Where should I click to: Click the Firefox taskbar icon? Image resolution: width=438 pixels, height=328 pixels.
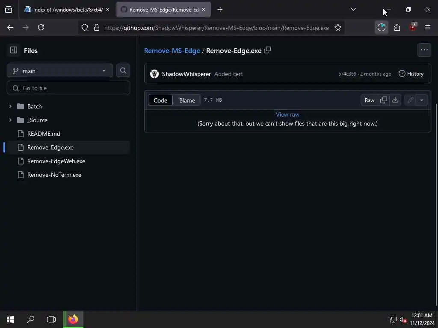point(73,319)
